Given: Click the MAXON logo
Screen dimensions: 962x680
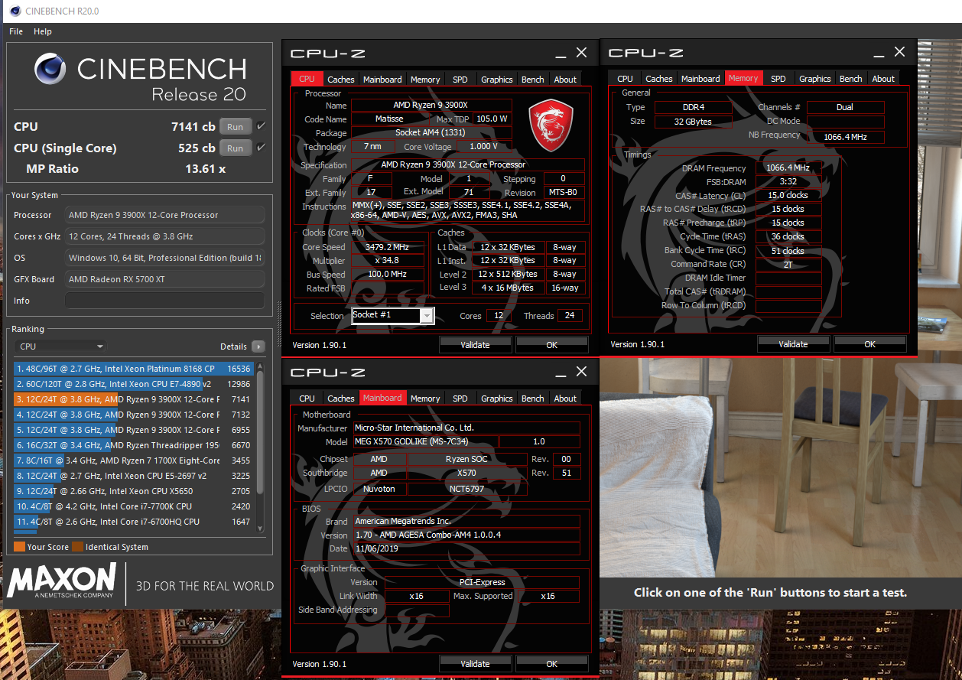Looking at the screenshot, I should point(62,582).
